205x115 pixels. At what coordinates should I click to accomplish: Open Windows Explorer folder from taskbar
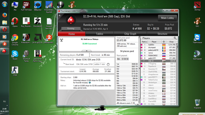pos(4,22)
